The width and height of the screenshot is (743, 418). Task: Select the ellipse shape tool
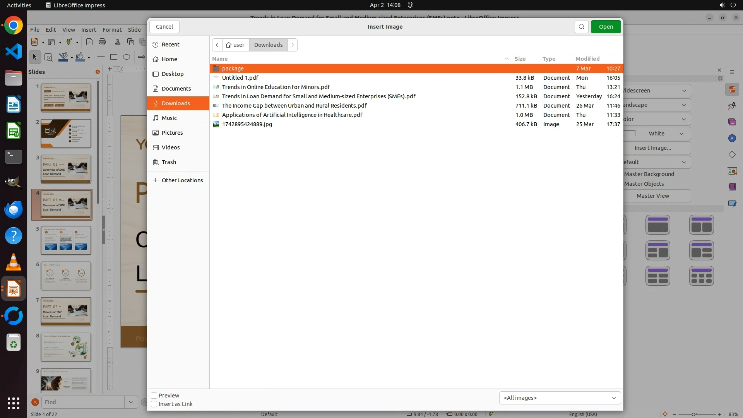tap(127, 57)
